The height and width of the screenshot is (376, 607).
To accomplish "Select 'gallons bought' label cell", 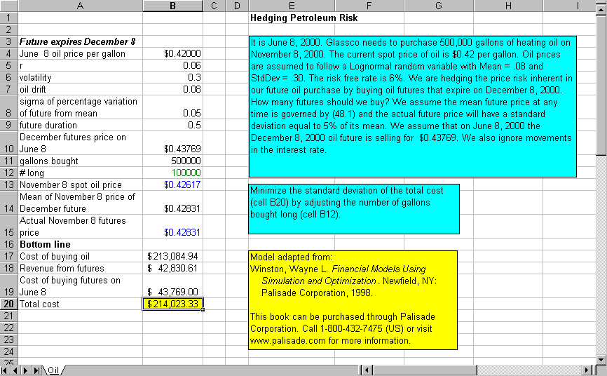I will pyautogui.click(x=80, y=161).
